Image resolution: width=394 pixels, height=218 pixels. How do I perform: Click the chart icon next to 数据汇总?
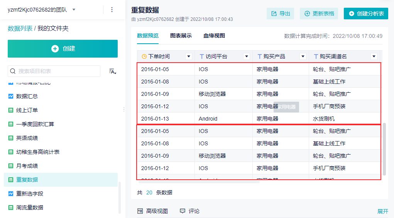(x=11, y=96)
